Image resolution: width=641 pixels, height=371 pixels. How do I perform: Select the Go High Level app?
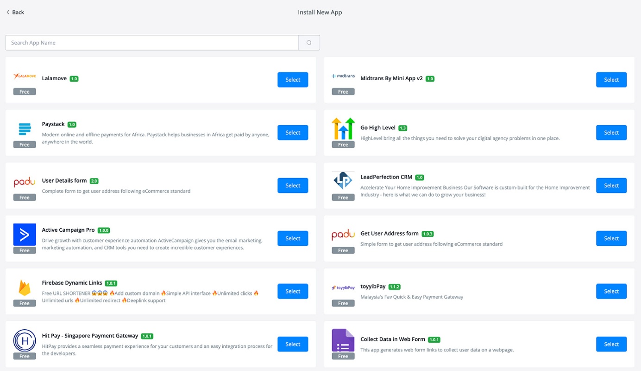(611, 133)
